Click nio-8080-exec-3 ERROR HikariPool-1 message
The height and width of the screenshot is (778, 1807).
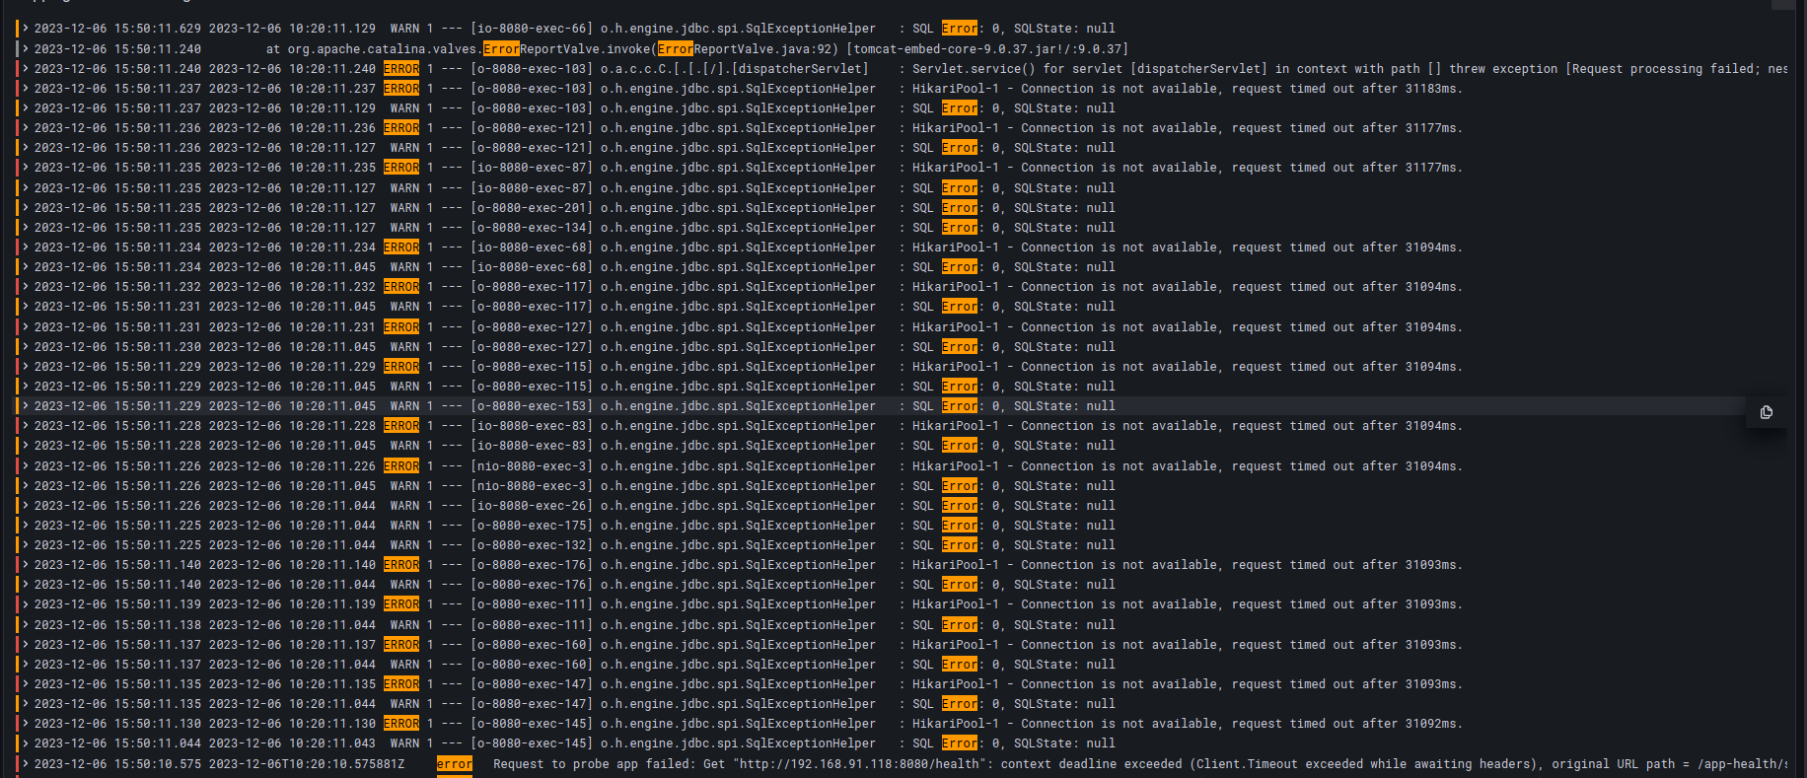coord(1188,466)
